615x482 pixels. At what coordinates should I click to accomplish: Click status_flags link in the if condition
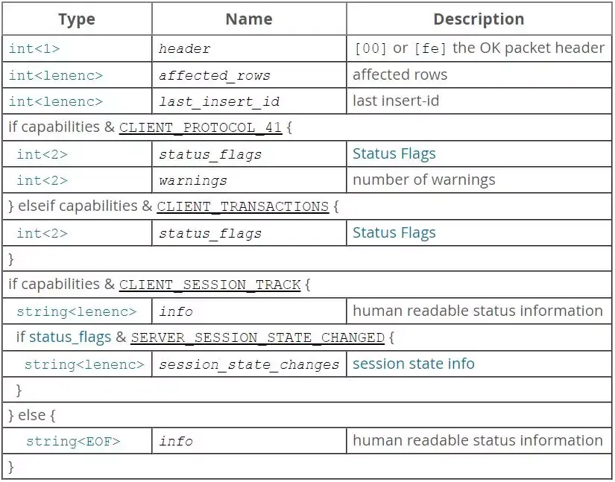(x=70, y=337)
